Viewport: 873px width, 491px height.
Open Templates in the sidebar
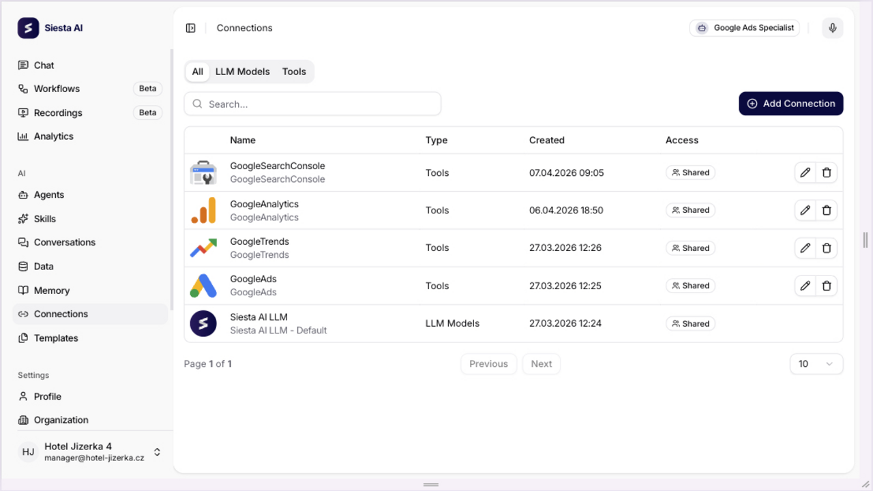coord(90,338)
